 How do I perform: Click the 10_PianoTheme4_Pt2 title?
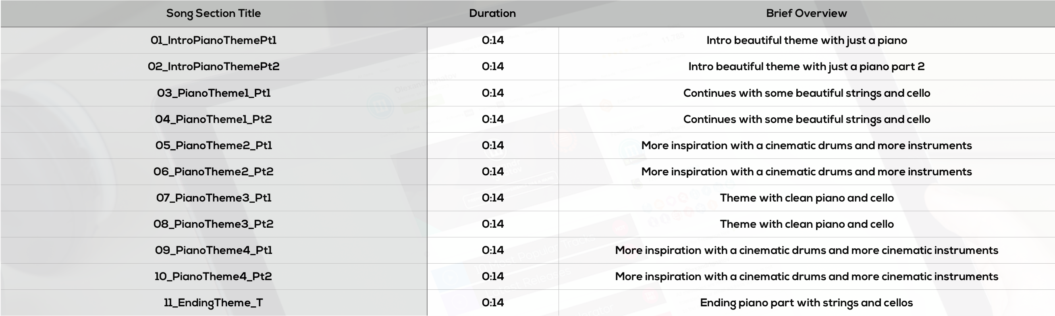coord(213,276)
